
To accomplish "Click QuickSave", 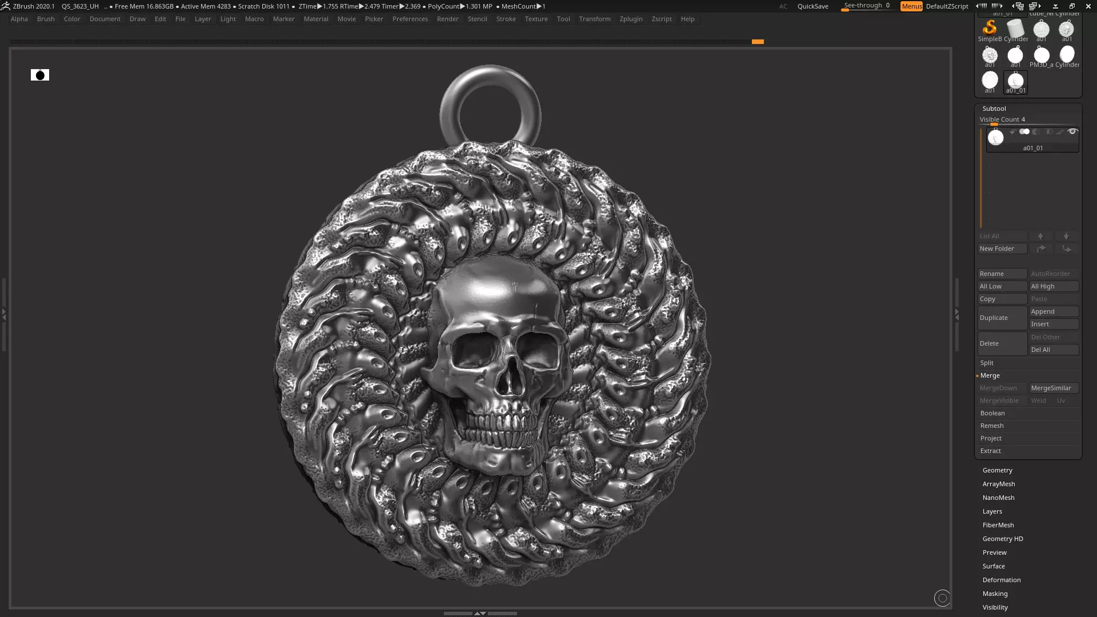I will click(812, 6).
